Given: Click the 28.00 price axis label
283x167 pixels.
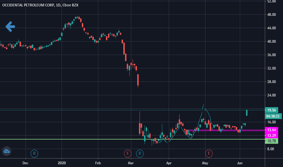Looking at the screenshot, I should pyautogui.click(x=271, y=82).
